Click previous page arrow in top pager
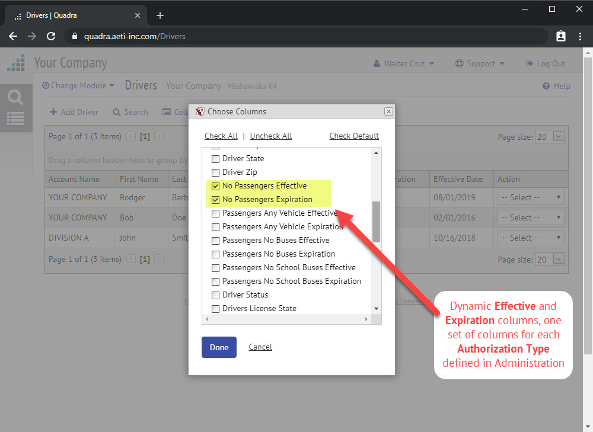This screenshot has width=593, height=432. coord(131,136)
